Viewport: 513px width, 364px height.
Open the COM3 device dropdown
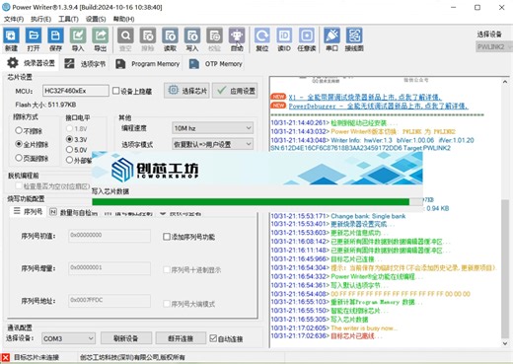click(68, 338)
